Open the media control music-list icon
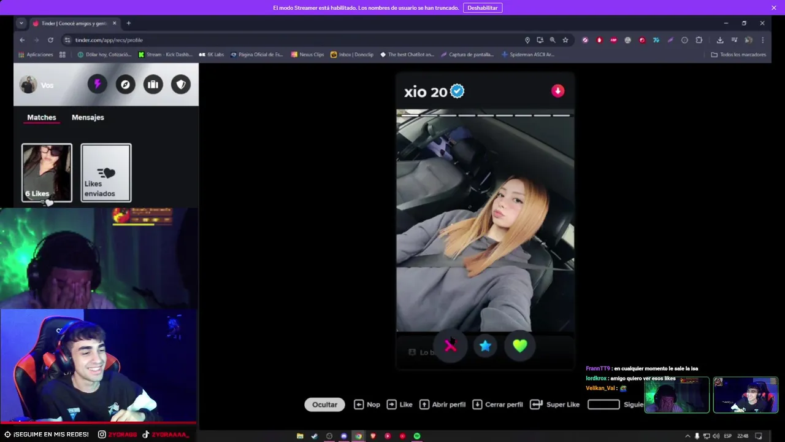 tap(734, 40)
